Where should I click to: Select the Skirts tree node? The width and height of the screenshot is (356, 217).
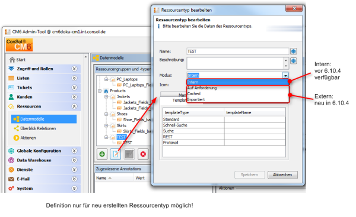121,125
